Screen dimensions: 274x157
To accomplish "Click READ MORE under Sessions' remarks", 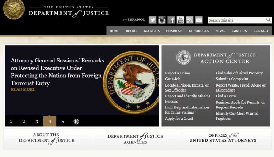I will click(23, 89).
